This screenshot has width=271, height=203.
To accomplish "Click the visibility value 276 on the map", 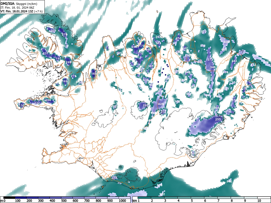I will (x=244, y=89).
